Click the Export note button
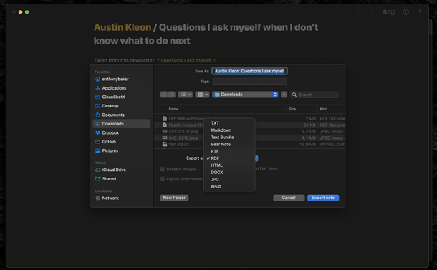437x270 pixels. [323, 198]
